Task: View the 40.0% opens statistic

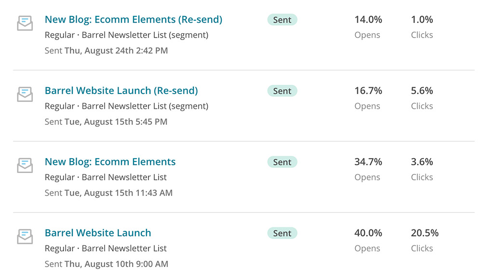Action: click(368, 233)
